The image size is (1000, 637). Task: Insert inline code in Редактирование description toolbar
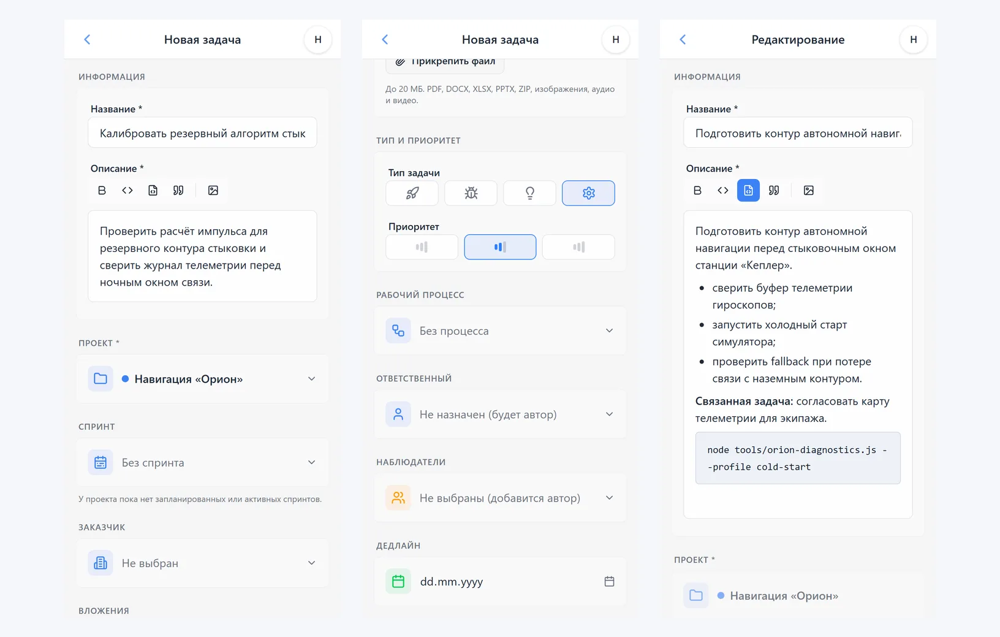coord(723,190)
